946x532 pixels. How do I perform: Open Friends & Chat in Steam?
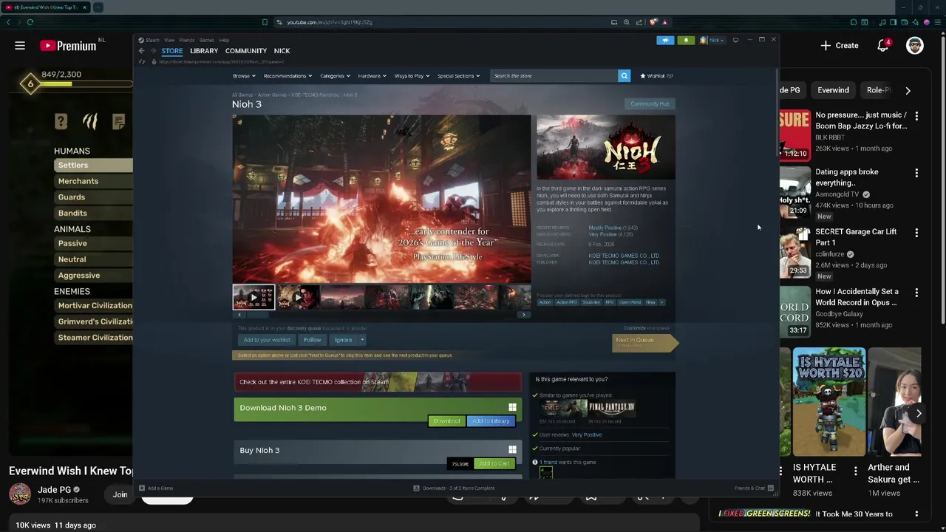[x=754, y=488]
